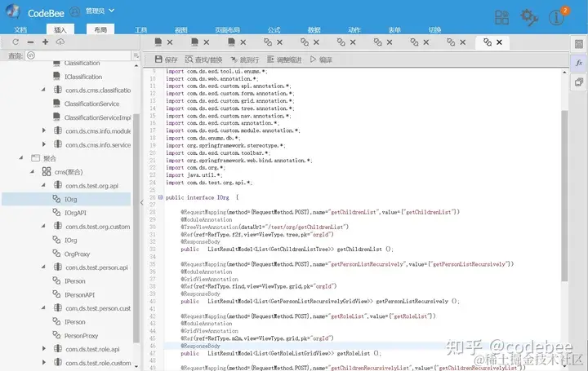Viewport: 588px width, 371px height.
Task: Switch to the 插入 tab
Action: point(60,29)
